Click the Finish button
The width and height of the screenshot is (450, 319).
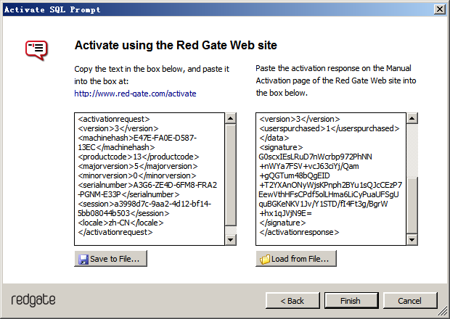coord(351,301)
